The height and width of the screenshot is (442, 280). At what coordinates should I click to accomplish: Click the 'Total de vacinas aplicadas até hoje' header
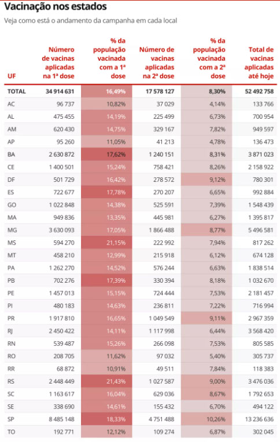[x=259, y=63]
